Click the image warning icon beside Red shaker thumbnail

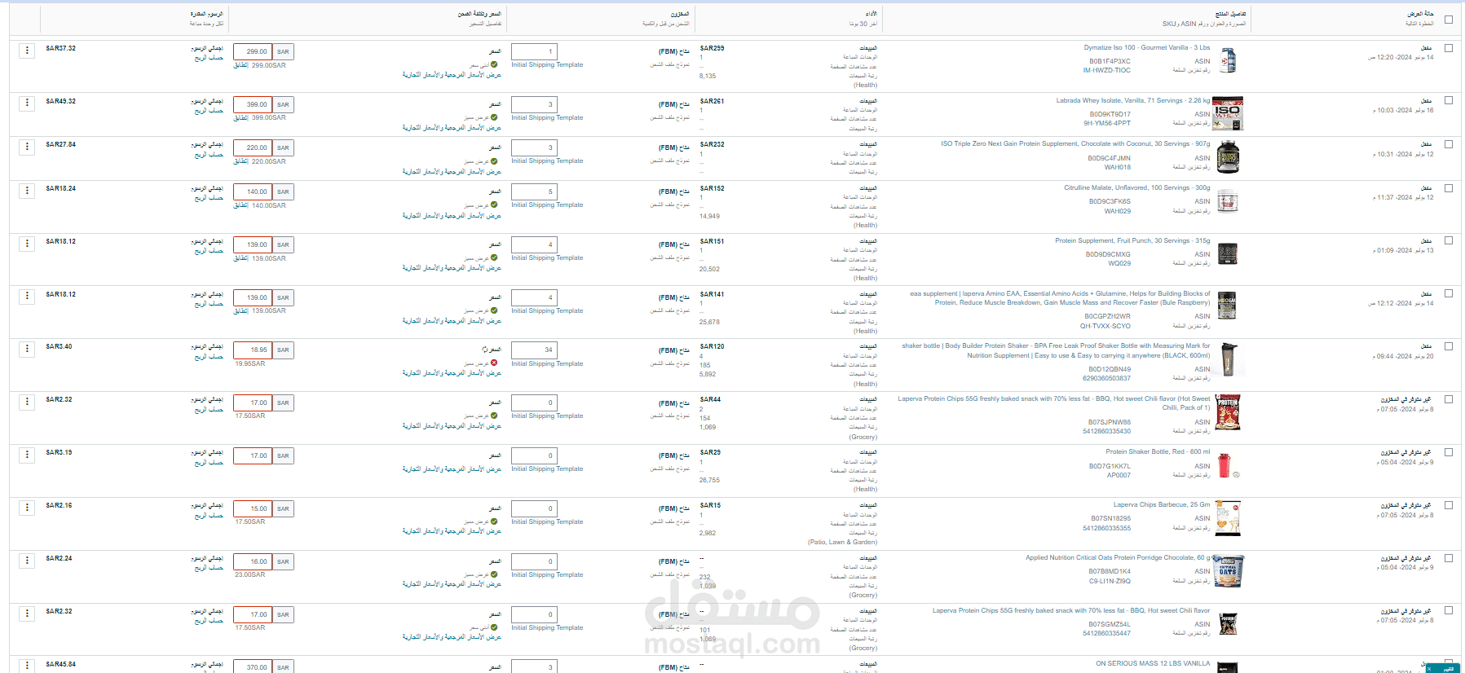click(1236, 474)
